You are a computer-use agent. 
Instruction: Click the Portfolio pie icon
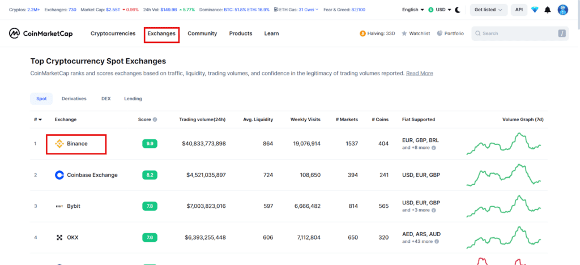[x=440, y=33]
